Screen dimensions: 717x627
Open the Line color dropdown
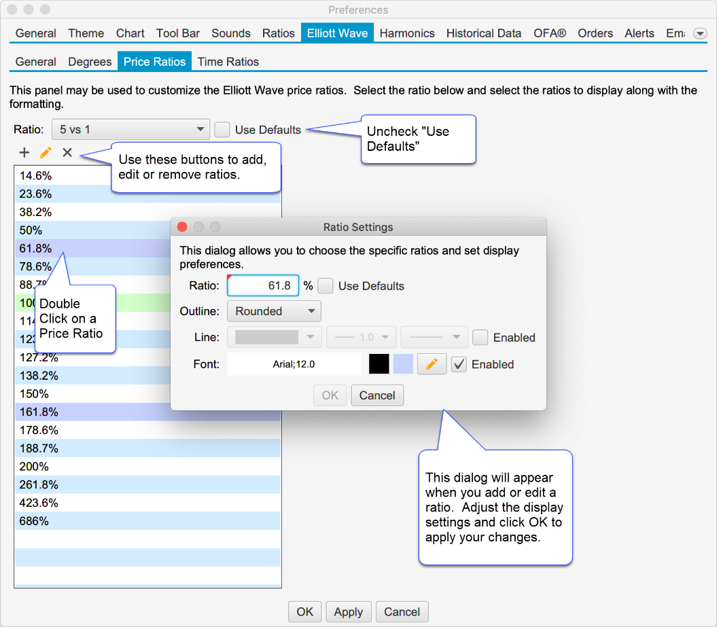point(277,338)
